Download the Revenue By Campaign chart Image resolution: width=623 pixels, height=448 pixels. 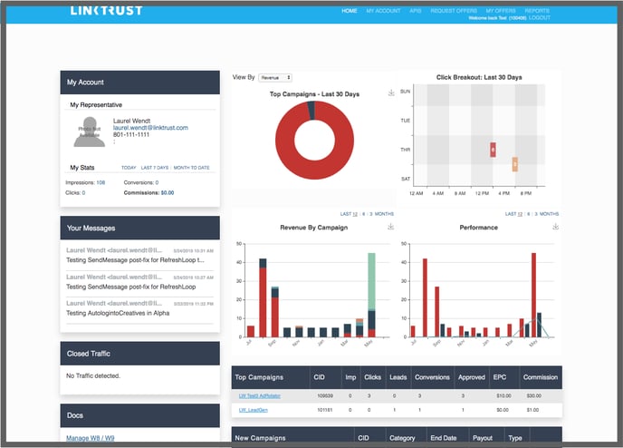390,227
